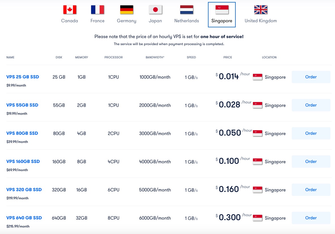The width and height of the screenshot is (335, 234).
Task: Click the BANDWIDTH* column header
Action: pyautogui.click(x=155, y=57)
